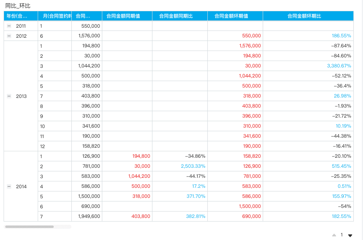Select the 2011 year label
Screen dimensions: 363x240
[21, 26]
